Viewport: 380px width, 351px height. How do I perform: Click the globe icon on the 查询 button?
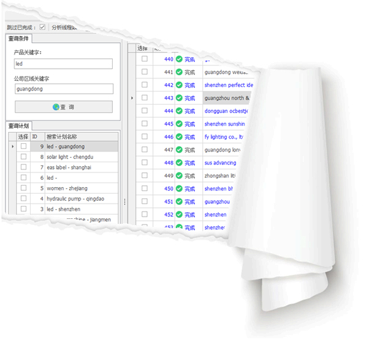click(56, 107)
